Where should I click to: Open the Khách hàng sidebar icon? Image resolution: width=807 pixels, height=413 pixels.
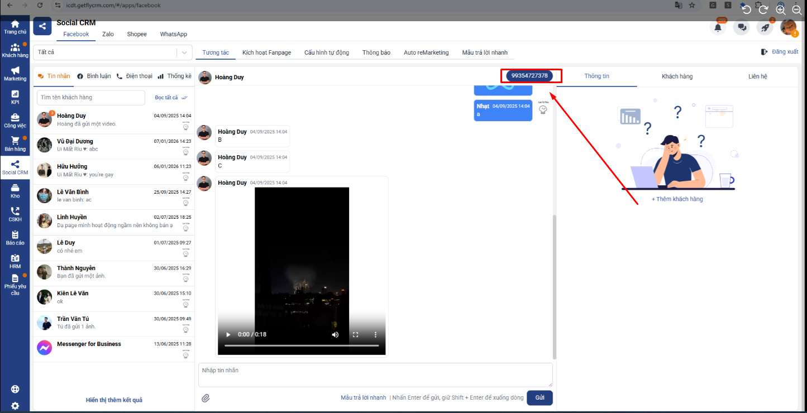[x=15, y=50]
